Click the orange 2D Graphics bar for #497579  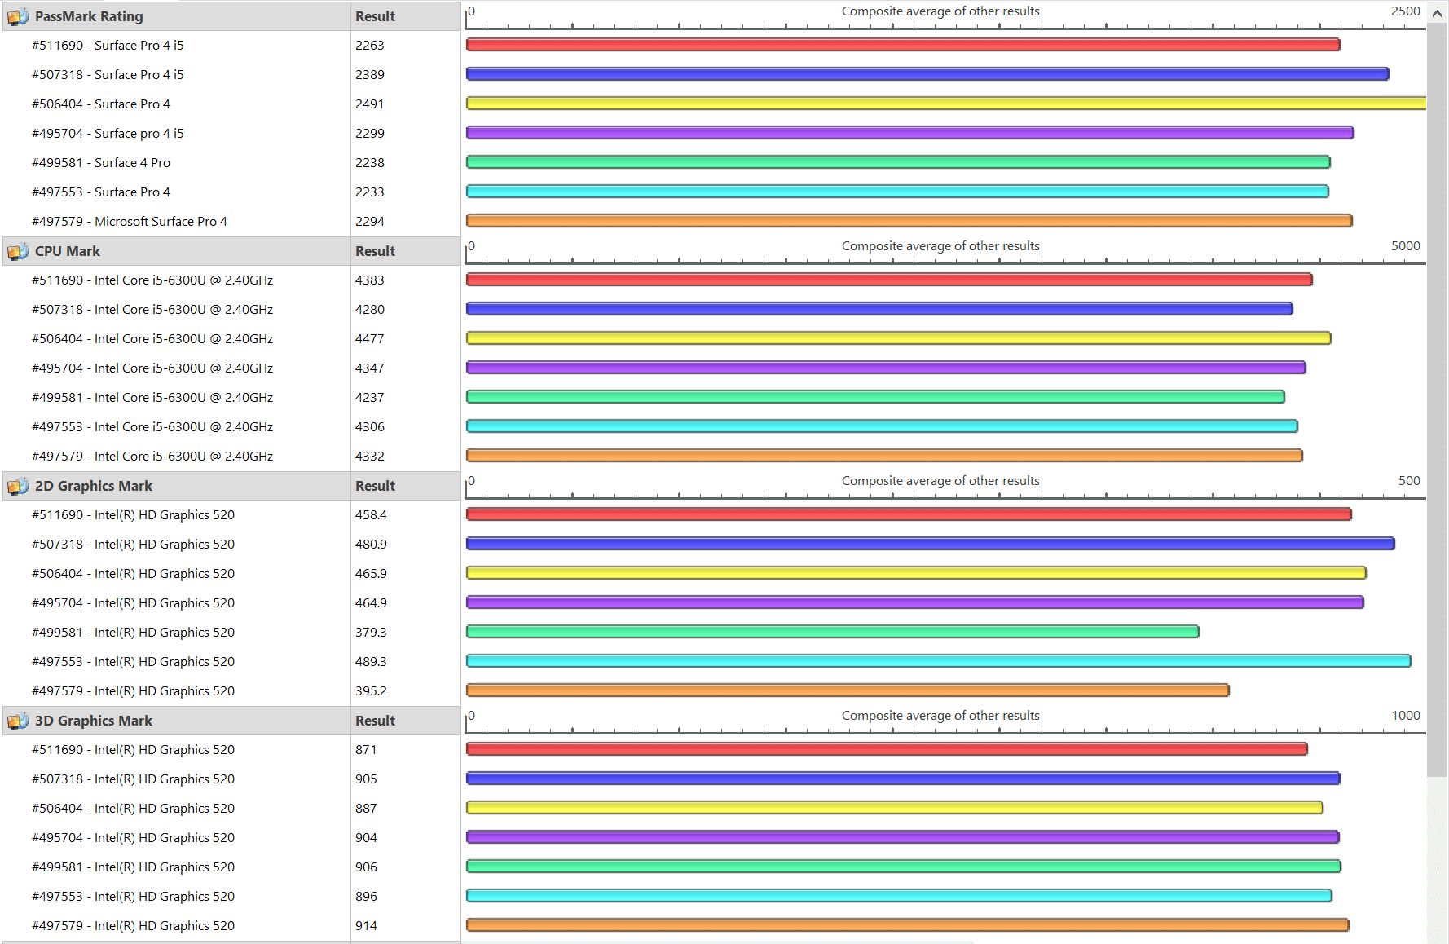[848, 690]
